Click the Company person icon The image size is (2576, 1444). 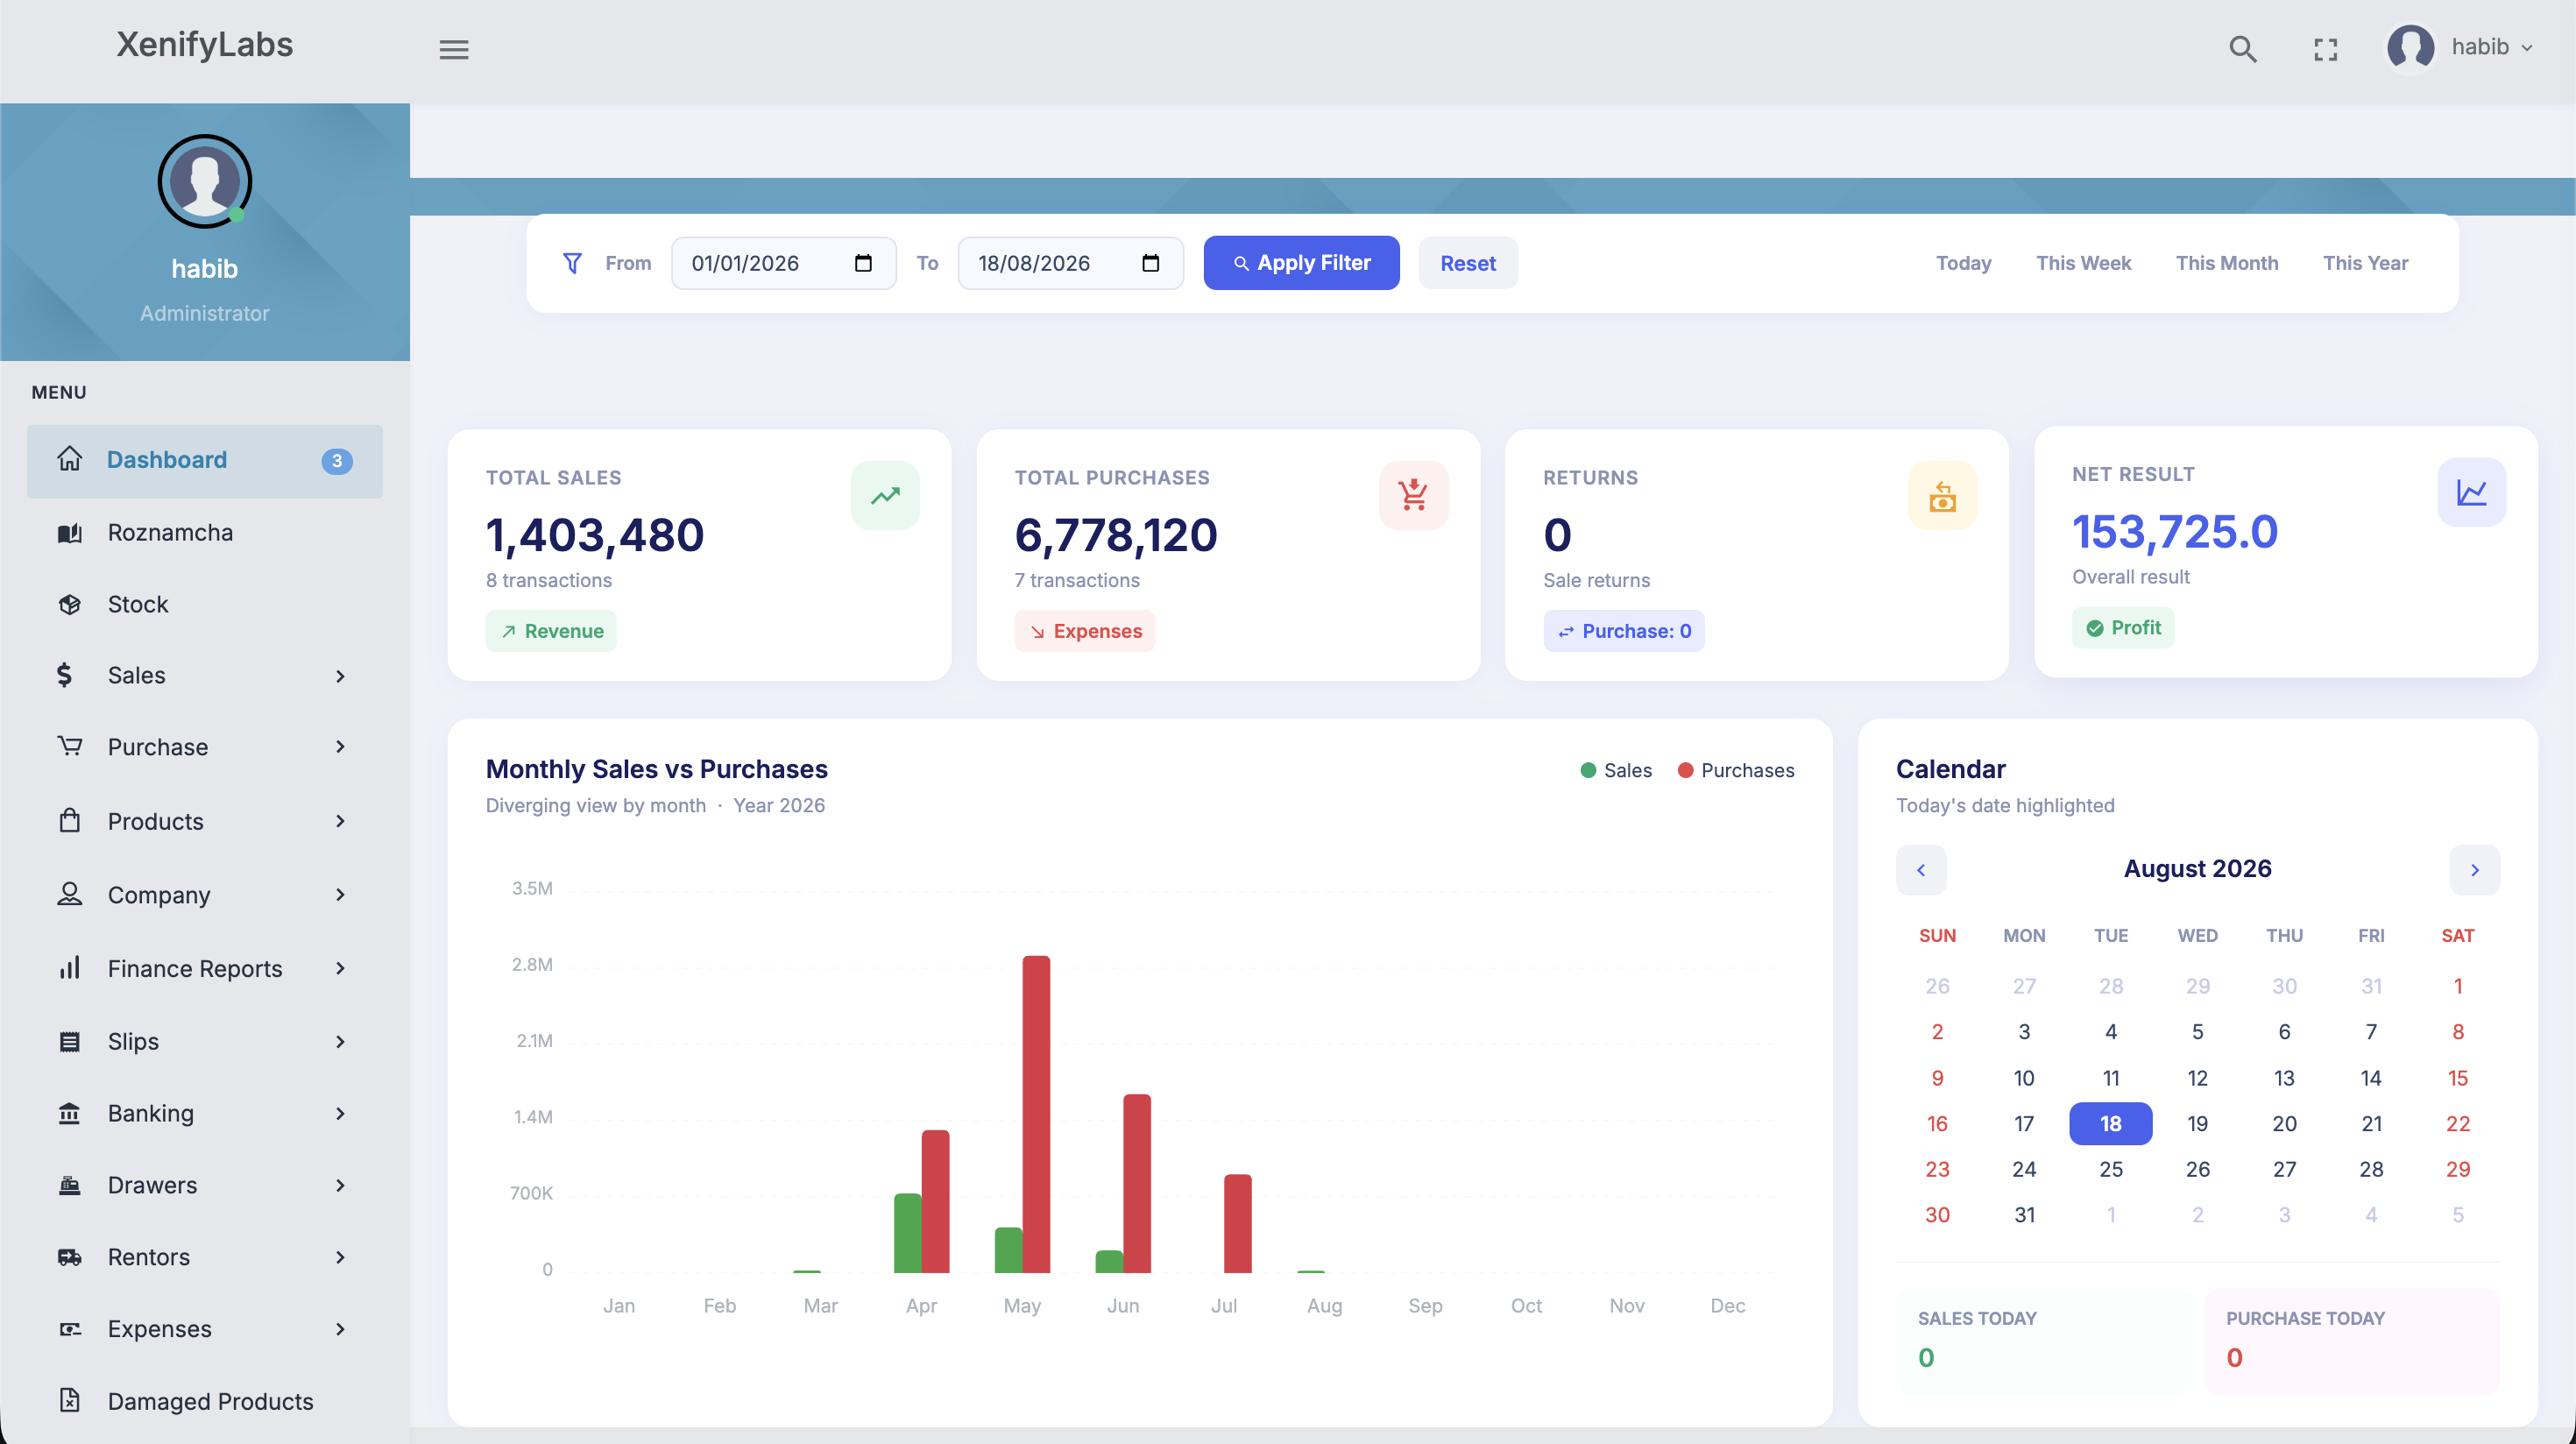point(69,894)
